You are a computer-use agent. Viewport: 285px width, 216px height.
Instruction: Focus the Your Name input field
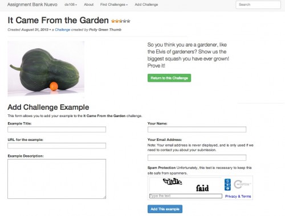197,130
